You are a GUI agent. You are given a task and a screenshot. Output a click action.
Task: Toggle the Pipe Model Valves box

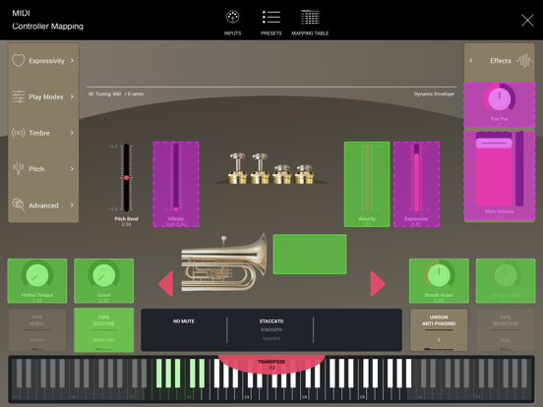(37, 329)
